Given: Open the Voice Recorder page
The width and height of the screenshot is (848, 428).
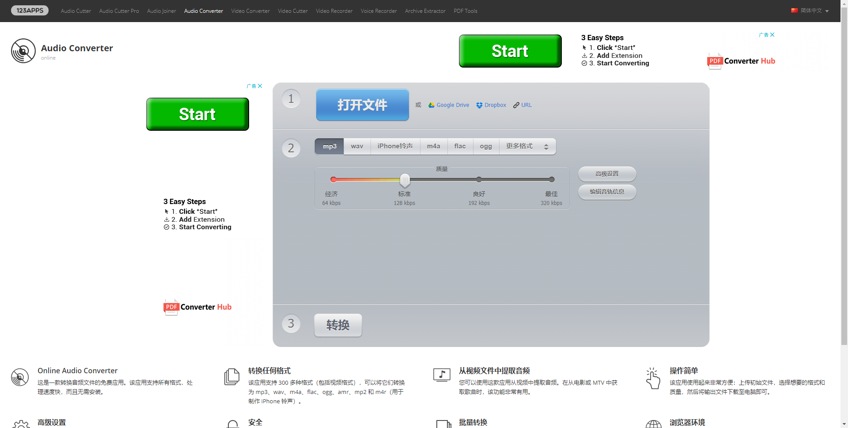Looking at the screenshot, I should [x=379, y=11].
